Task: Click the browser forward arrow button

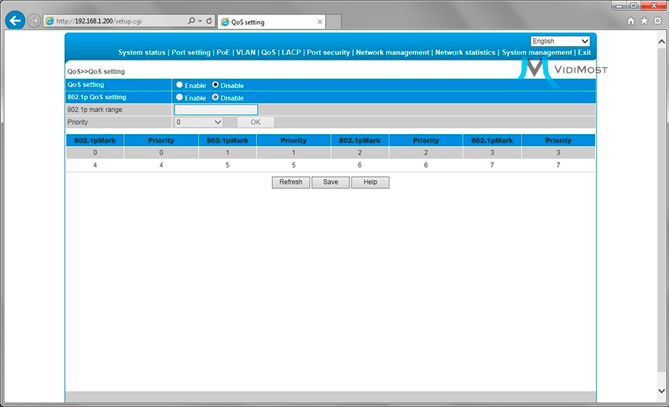Action: coord(34,21)
